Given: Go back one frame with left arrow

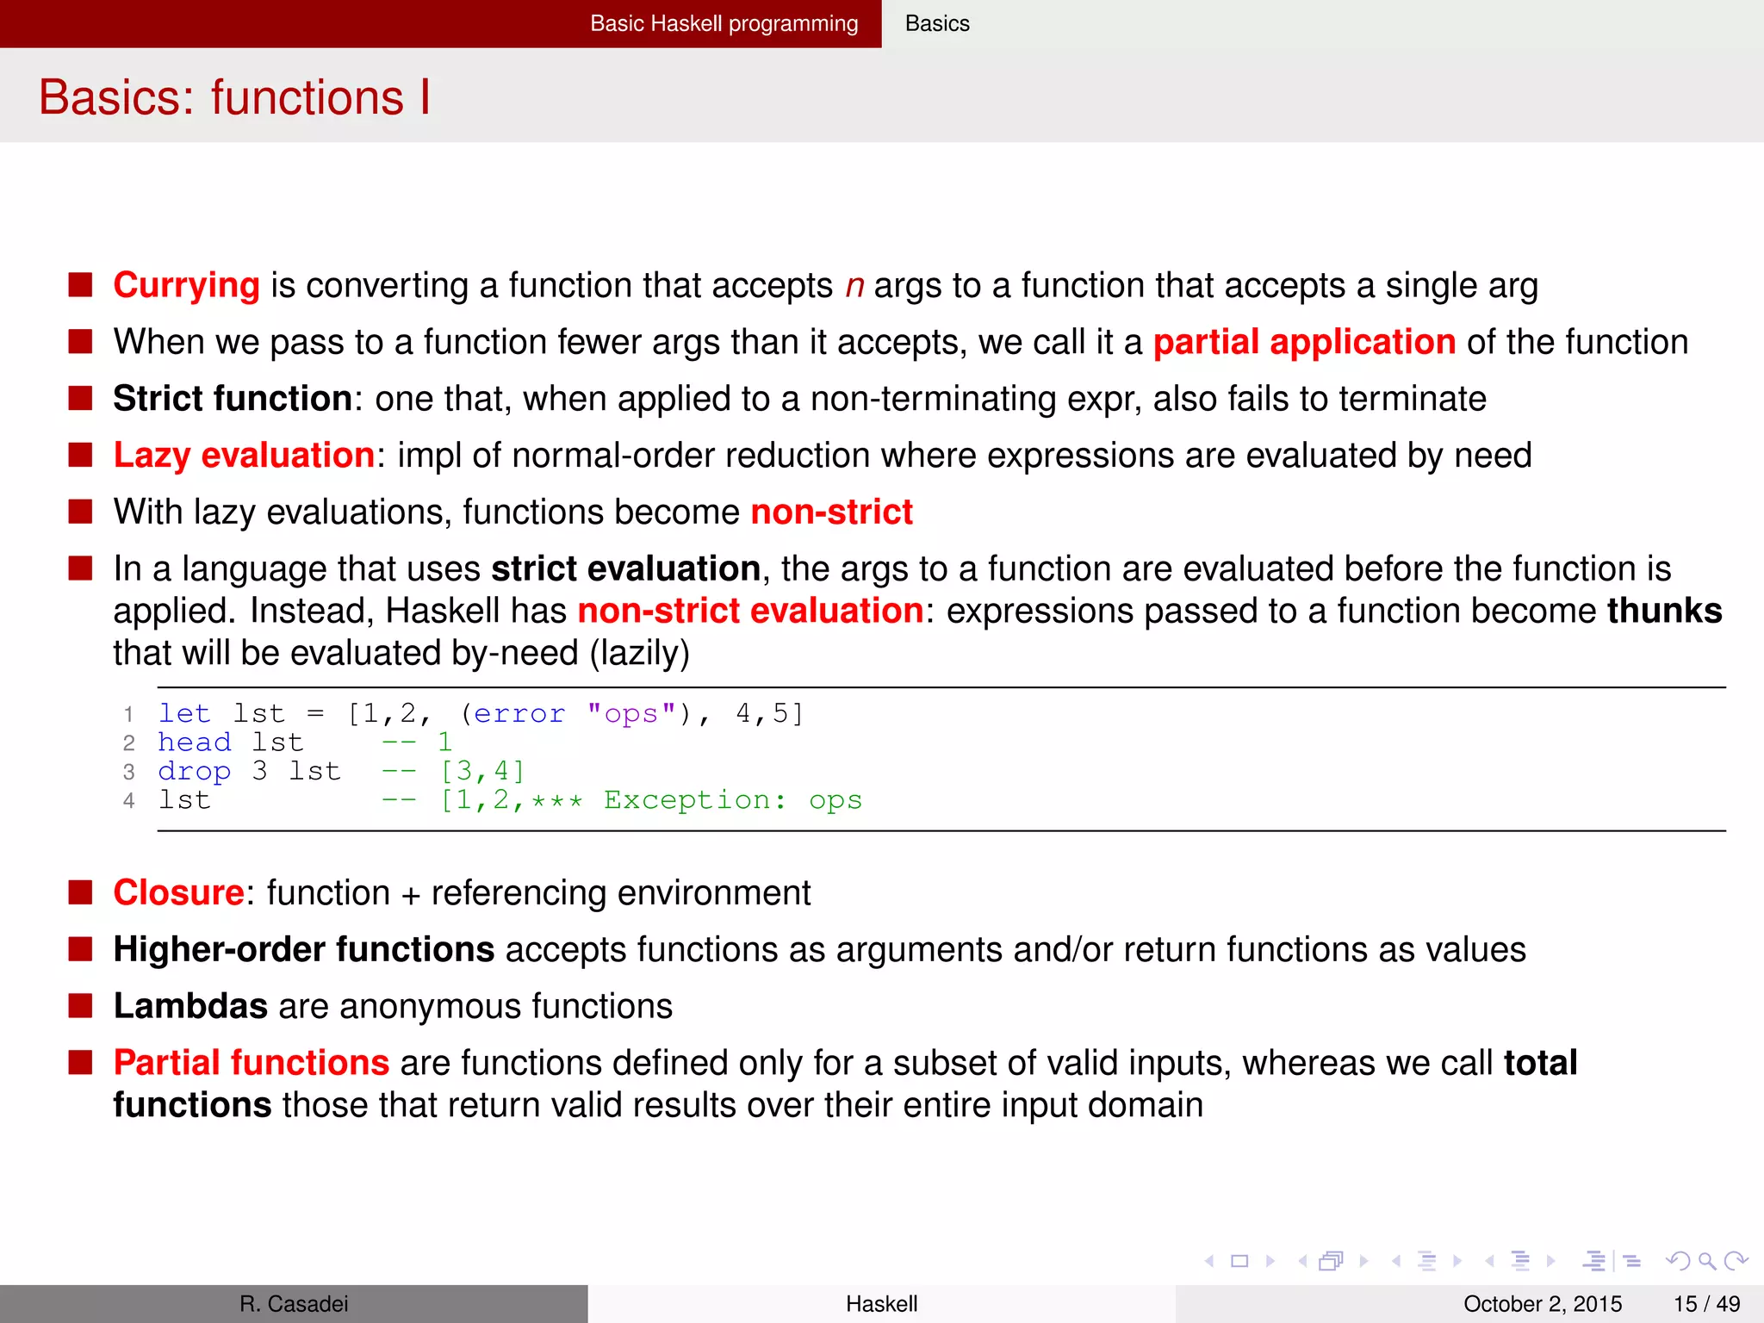Looking at the screenshot, I should [x=1302, y=1261].
